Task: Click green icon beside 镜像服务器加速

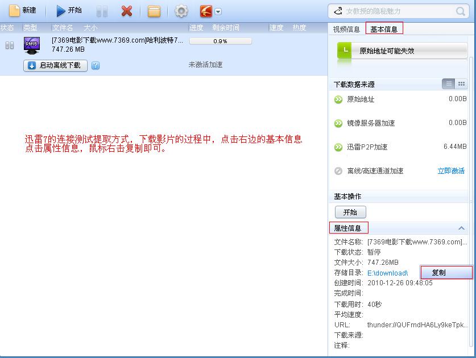Action: pyautogui.click(x=338, y=123)
